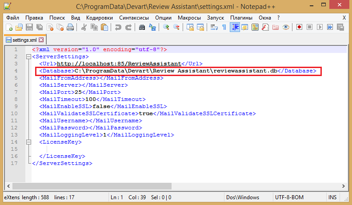Close the settings.xml tab
The height and width of the screenshot is (205, 352).
[41, 40]
